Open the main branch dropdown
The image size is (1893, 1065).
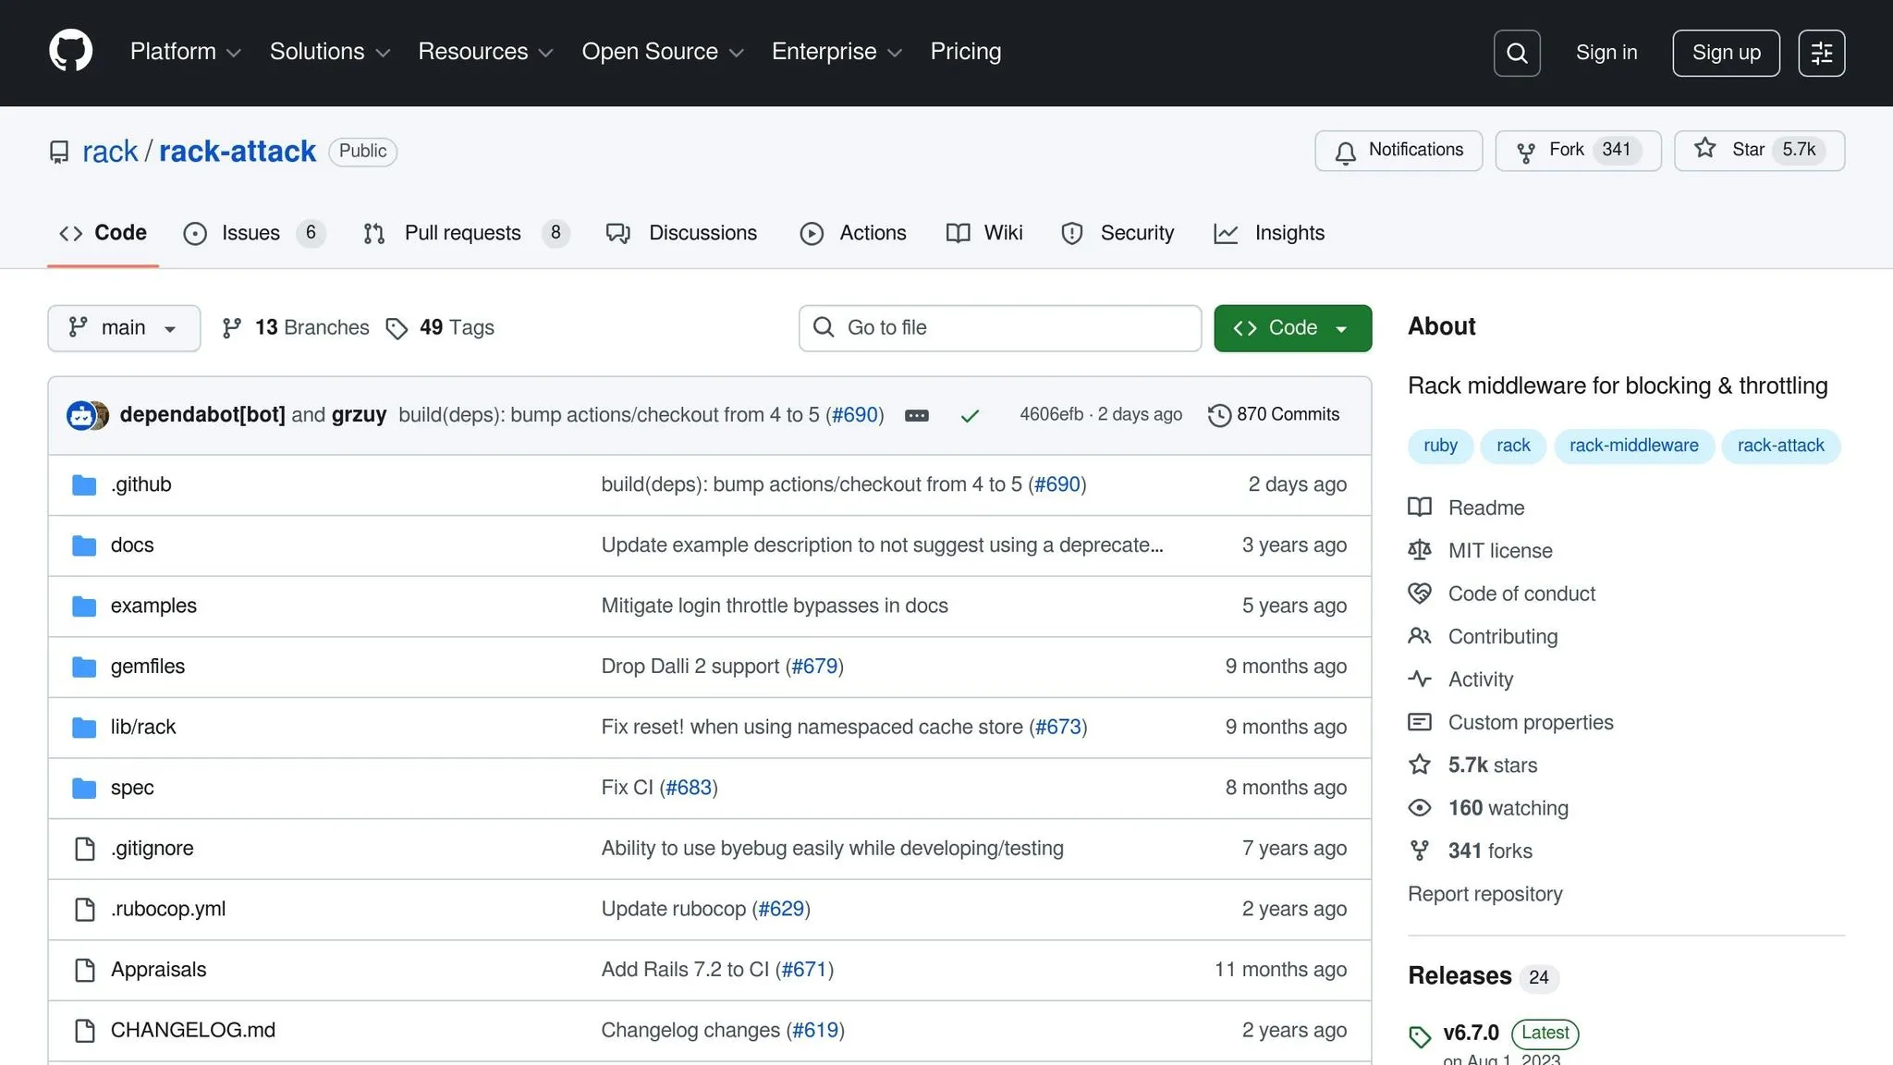[x=124, y=328]
